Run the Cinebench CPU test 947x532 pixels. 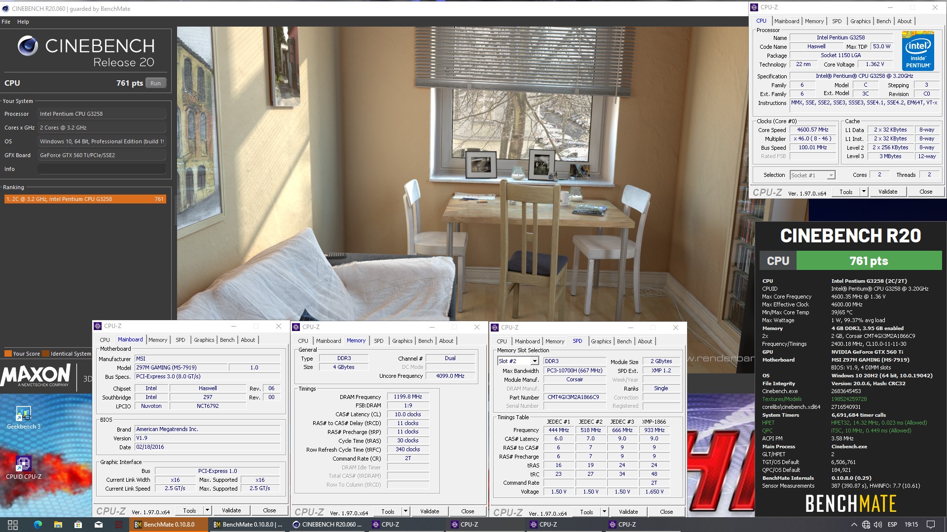155,83
